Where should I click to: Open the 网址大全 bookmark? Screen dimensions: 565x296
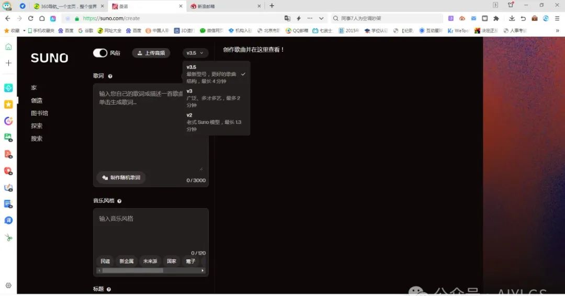tap(109, 31)
